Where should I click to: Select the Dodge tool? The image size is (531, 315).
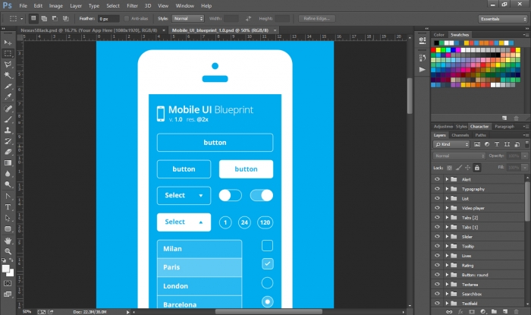click(8, 184)
